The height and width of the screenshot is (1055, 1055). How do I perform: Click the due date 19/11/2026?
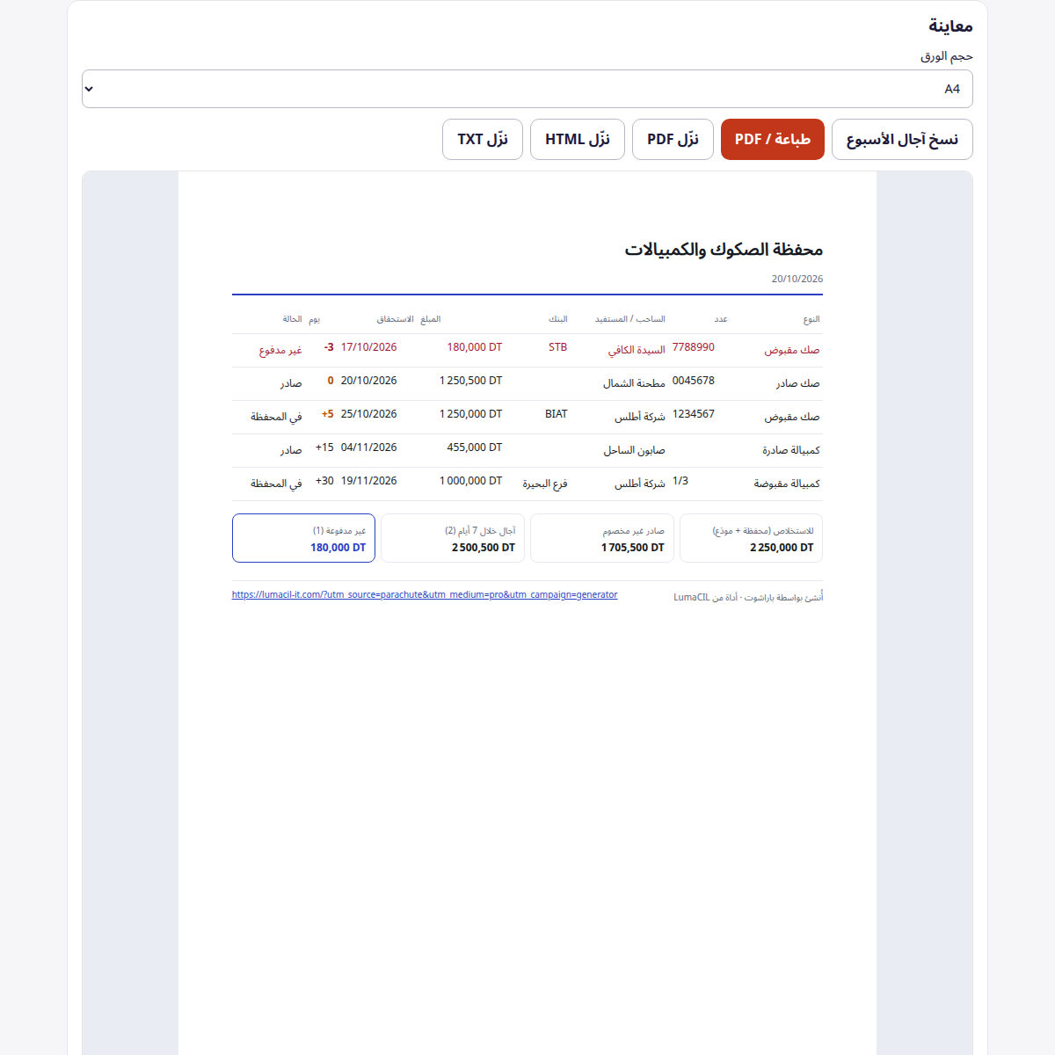click(x=369, y=481)
